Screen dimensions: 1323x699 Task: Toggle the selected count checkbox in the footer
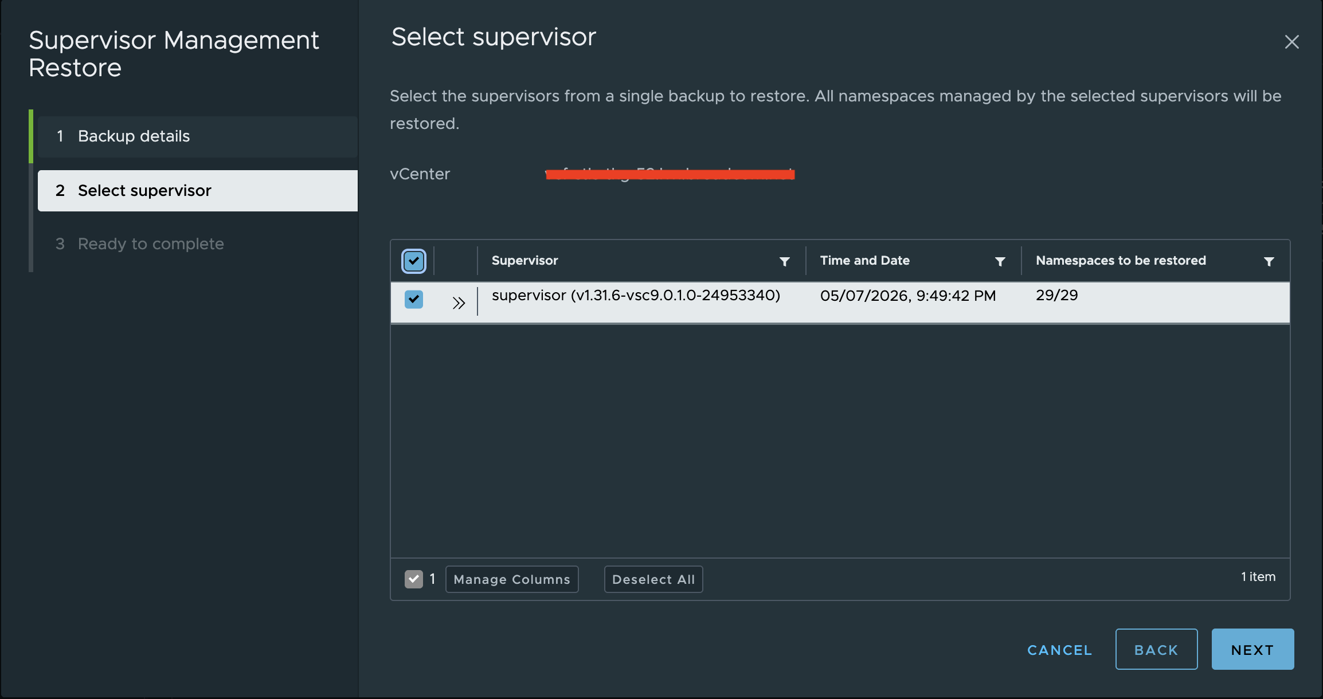pyautogui.click(x=414, y=579)
